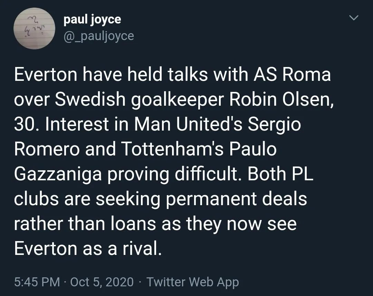Viewport: 373px width, 296px height.
Task: Click the word loans in tweet
Action: (132, 225)
